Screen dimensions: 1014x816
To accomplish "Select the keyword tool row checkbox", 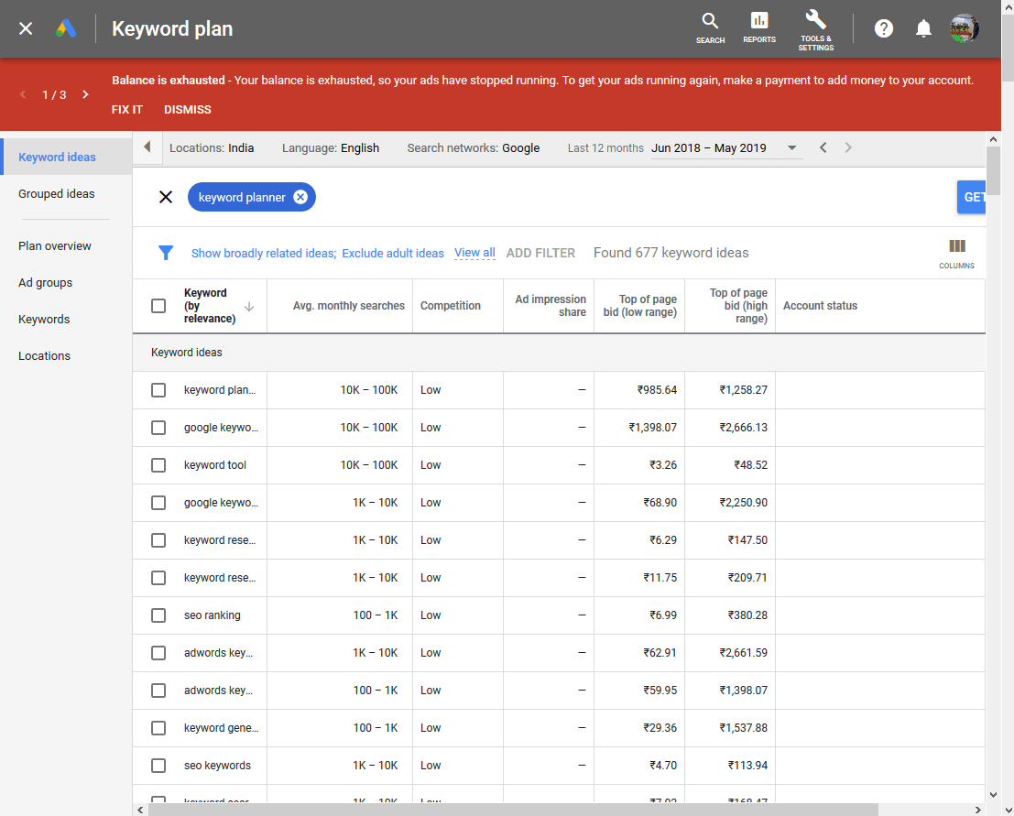I will (x=158, y=465).
